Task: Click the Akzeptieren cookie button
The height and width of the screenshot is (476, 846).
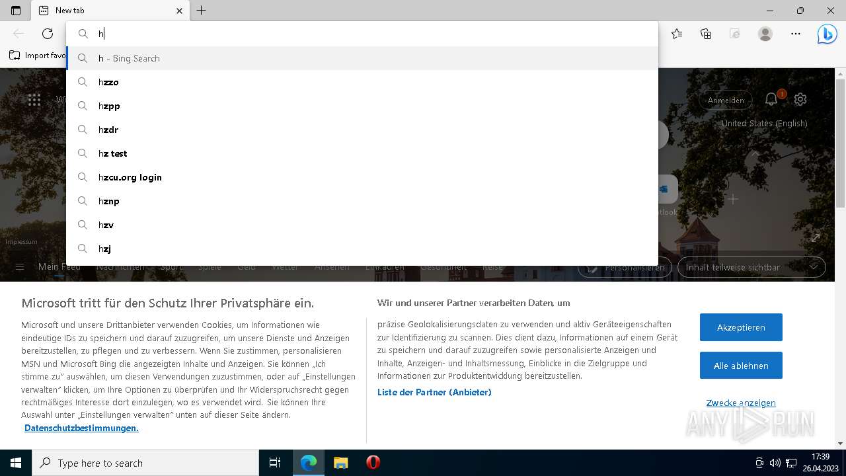Action: (x=741, y=327)
